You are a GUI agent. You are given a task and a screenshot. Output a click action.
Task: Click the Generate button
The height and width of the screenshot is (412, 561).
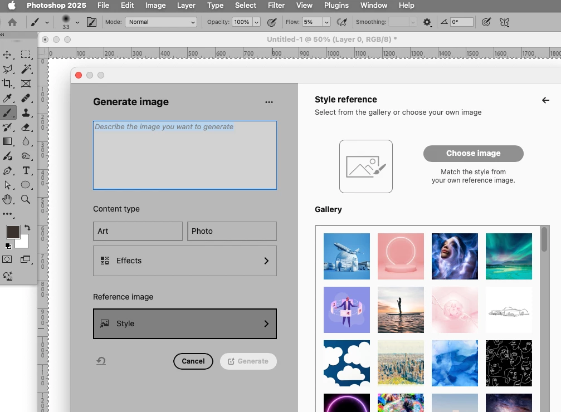click(248, 361)
